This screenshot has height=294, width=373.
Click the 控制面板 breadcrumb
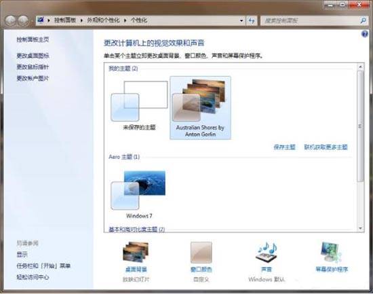(x=65, y=20)
